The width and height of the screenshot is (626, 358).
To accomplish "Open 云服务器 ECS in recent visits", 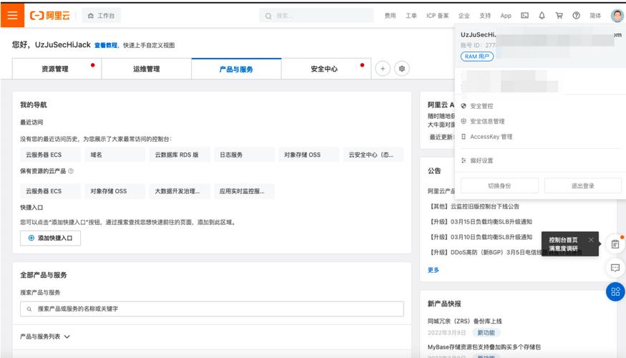I will [50, 155].
